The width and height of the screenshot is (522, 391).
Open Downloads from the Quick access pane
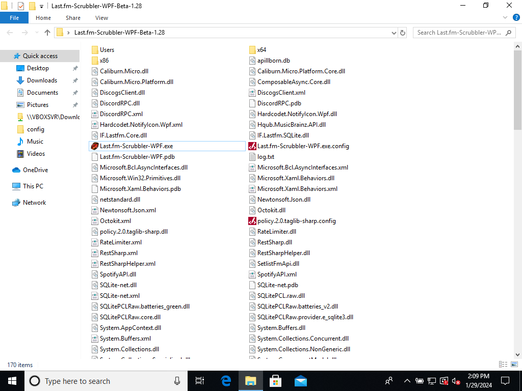(x=41, y=80)
